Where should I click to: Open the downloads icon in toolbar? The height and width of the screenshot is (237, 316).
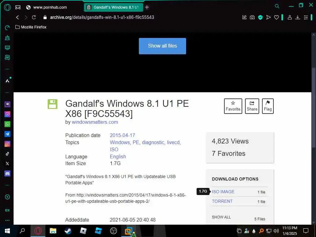(298, 17)
